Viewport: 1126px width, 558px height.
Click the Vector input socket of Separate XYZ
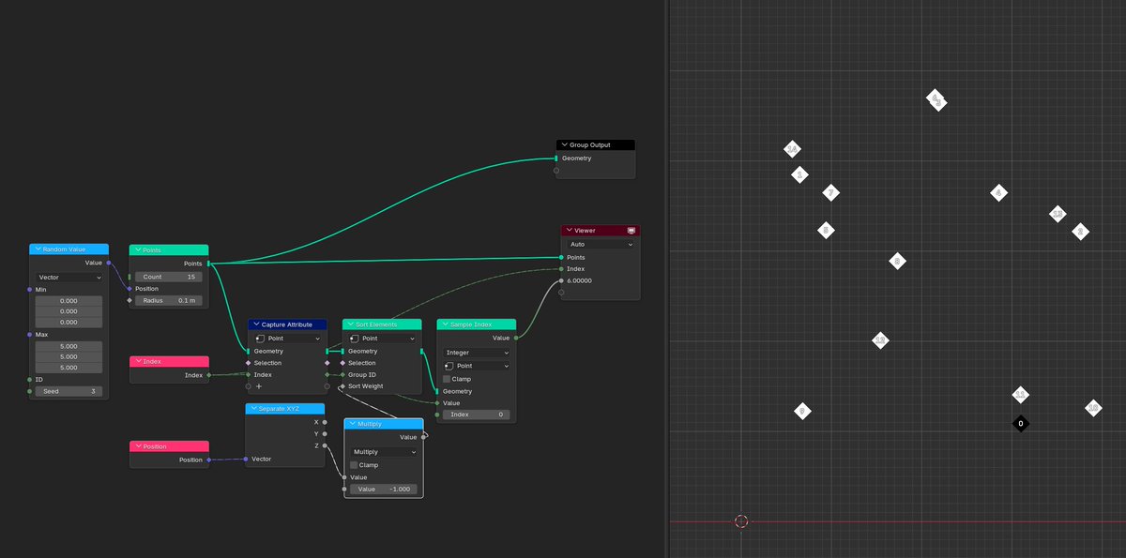coord(246,459)
